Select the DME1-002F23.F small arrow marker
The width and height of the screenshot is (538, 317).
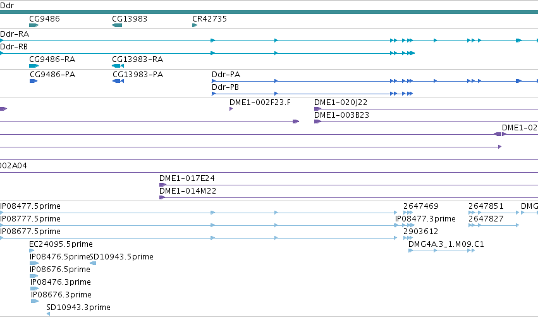click(231, 109)
